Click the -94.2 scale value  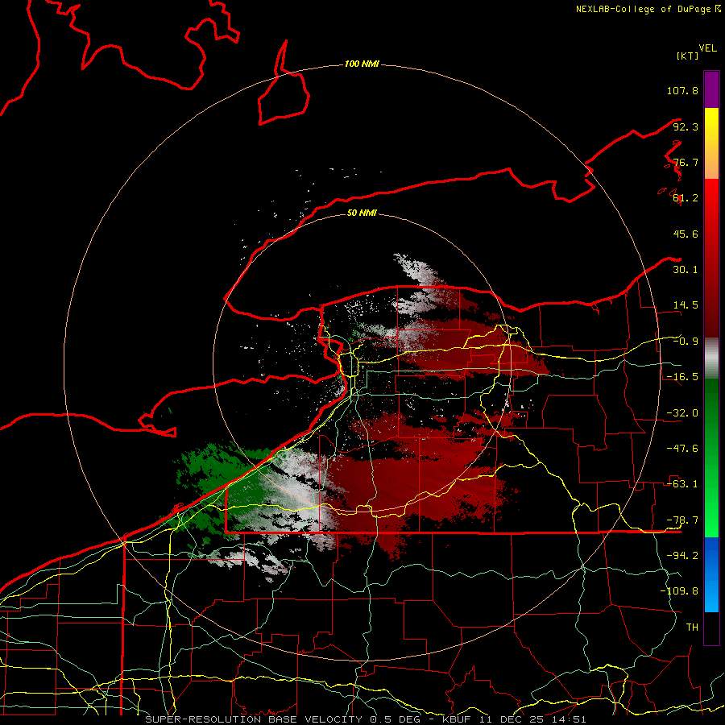(x=682, y=556)
